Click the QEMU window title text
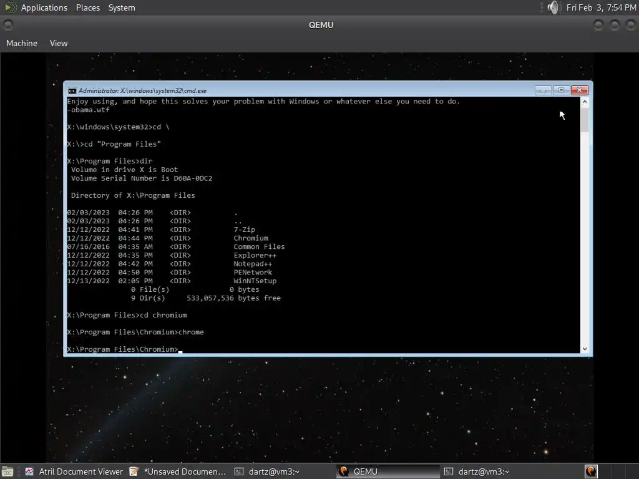639x479 pixels. coord(321,25)
